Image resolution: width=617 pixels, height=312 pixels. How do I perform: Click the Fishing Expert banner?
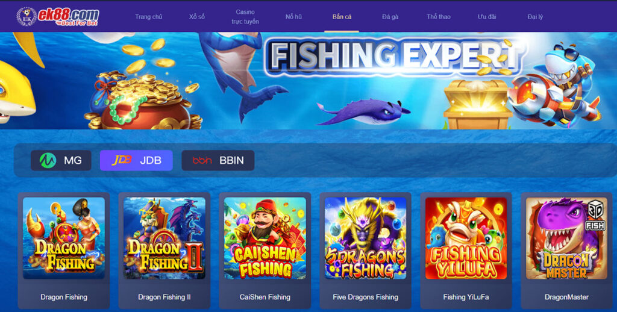pos(308,81)
